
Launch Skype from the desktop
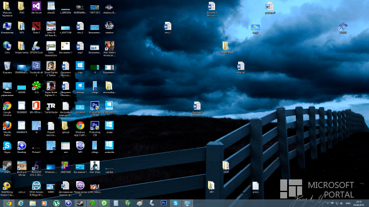pyautogui.click(x=7, y=146)
